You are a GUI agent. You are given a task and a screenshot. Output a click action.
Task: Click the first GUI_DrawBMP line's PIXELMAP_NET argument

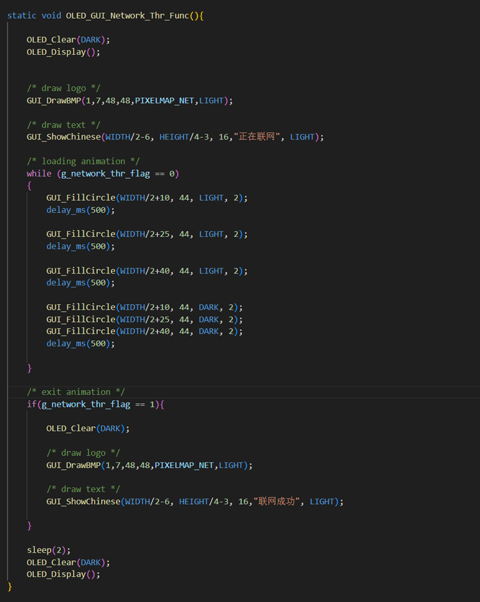coord(164,100)
